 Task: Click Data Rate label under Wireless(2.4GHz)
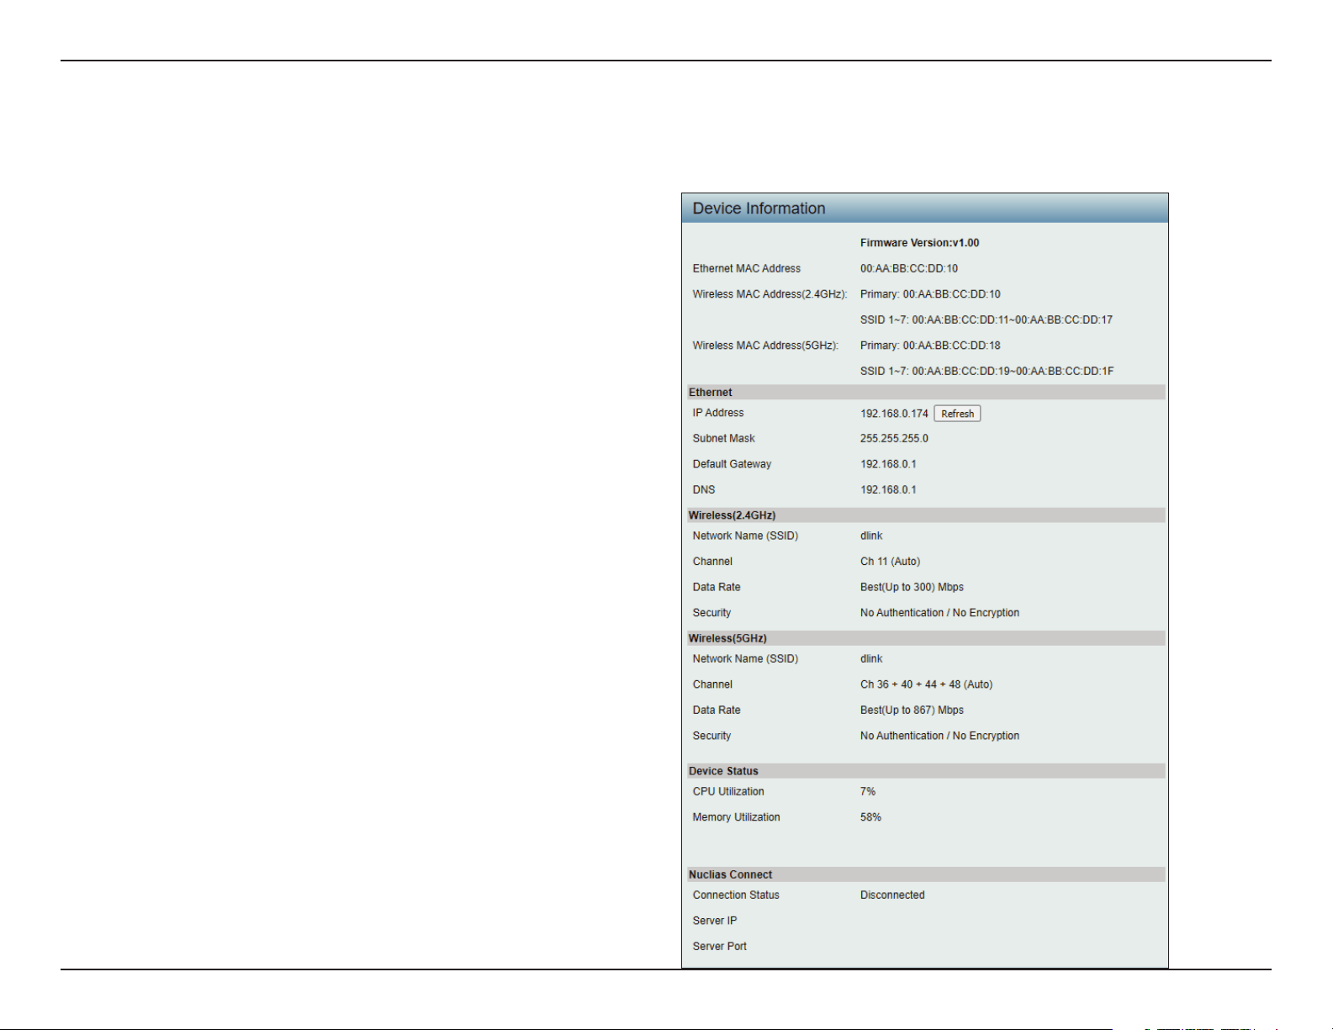tap(717, 587)
